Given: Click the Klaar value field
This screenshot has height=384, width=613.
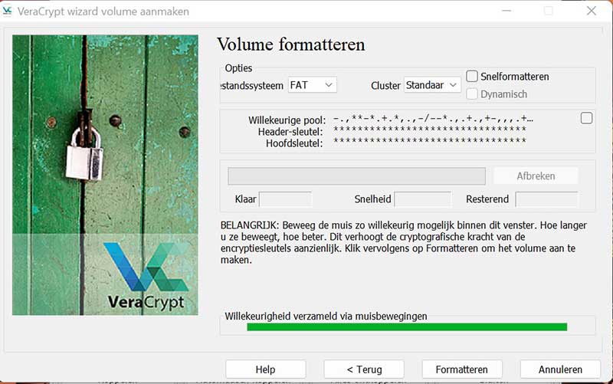Looking at the screenshot, I should coord(285,199).
